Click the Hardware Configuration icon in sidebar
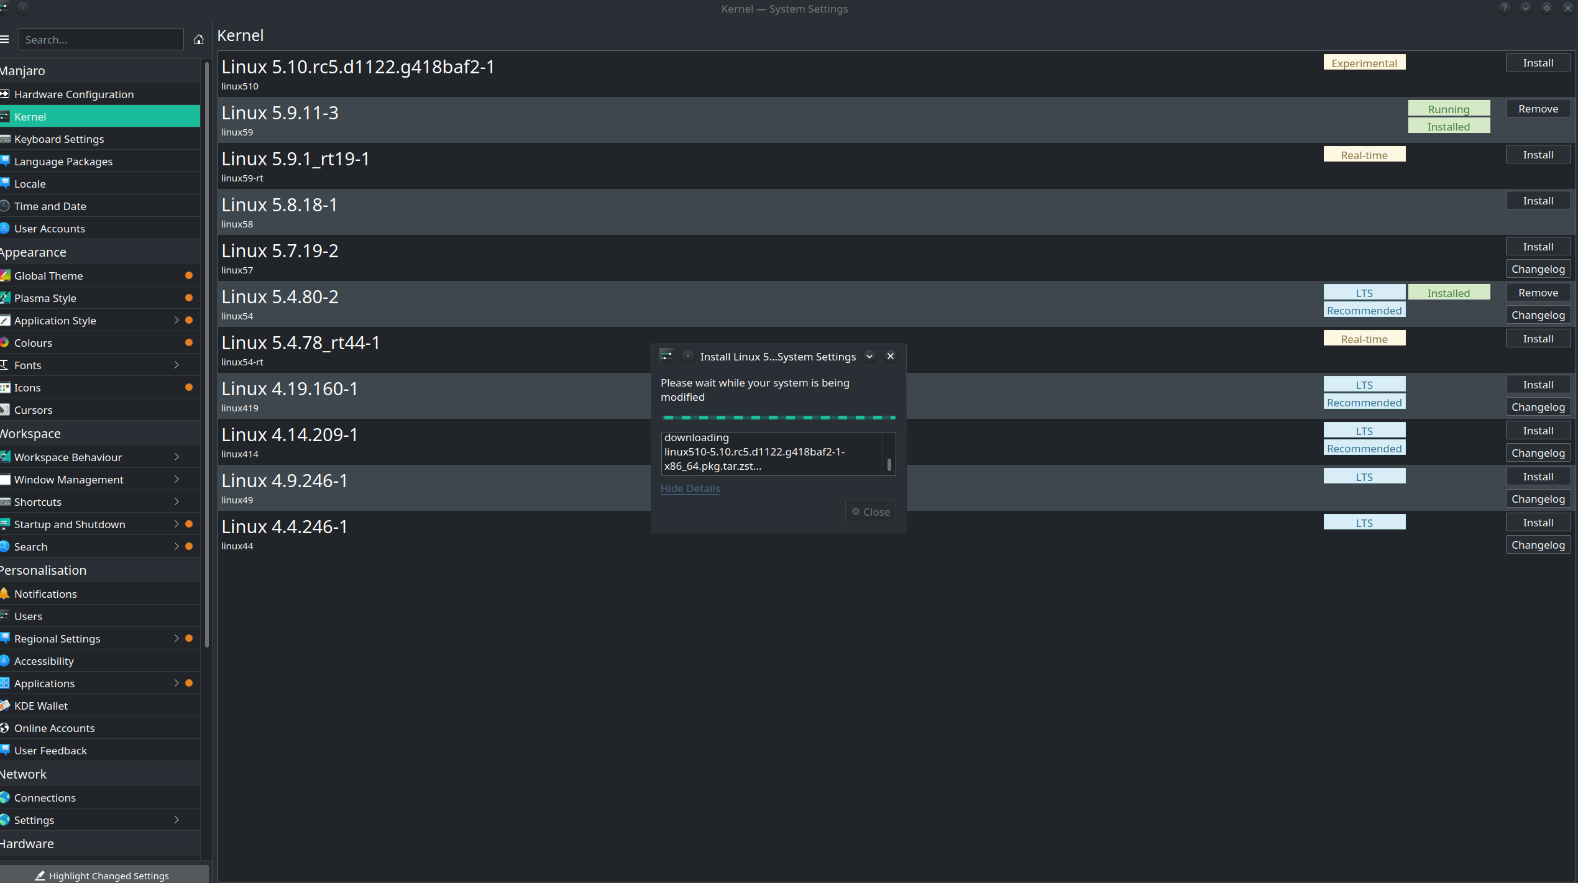The image size is (1578, 883). pyautogui.click(x=5, y=94)
